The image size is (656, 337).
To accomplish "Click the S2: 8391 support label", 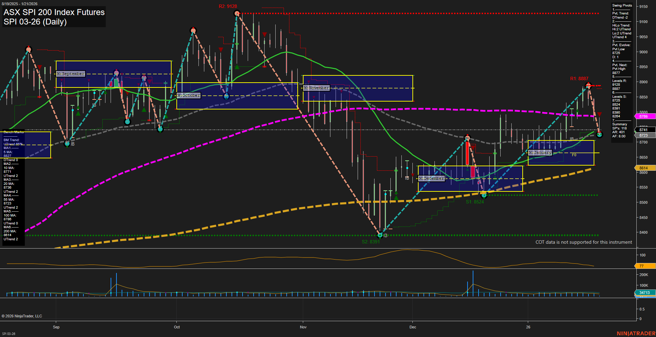I will (370, 241).
